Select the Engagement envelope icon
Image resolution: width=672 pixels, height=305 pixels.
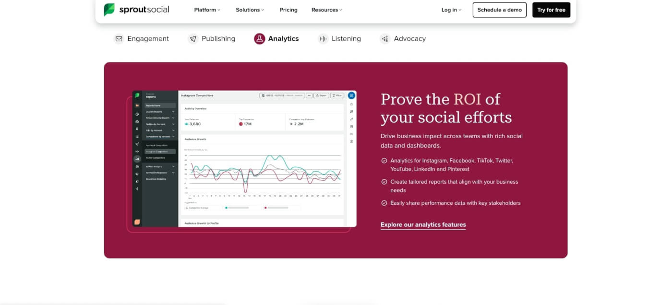point(119,38)
